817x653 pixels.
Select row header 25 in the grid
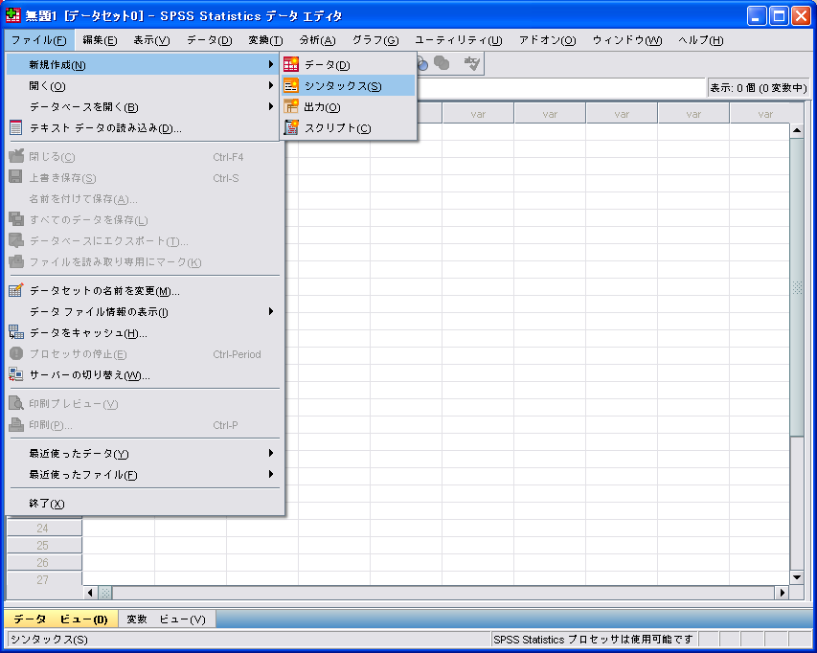(43, 546)
